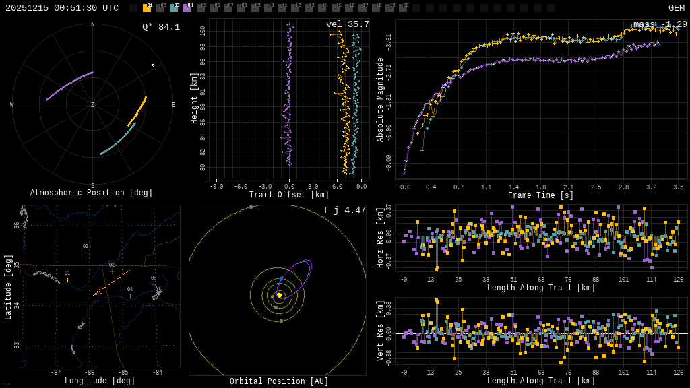The image size is (690, 388).
Task: Click the GEM shower label
Action: (677, 8)
